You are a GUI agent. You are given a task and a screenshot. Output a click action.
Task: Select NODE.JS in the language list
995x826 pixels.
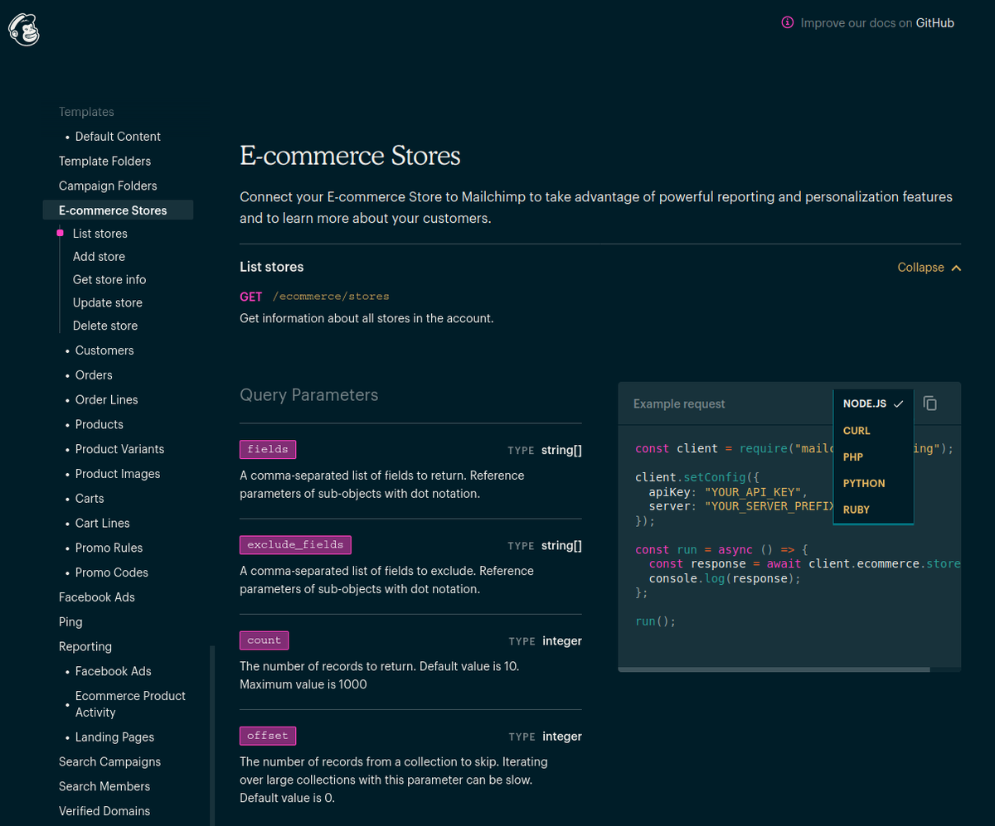click(865, 403)
